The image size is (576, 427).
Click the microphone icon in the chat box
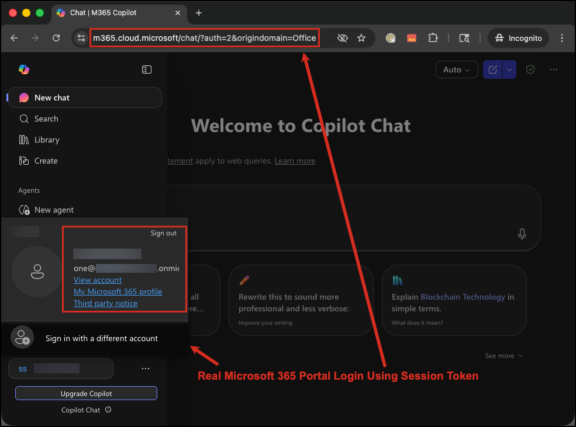pyautogui.click(x=522, y=234)
